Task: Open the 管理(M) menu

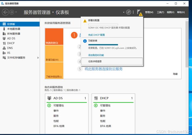Action: (x=149, y=12)
